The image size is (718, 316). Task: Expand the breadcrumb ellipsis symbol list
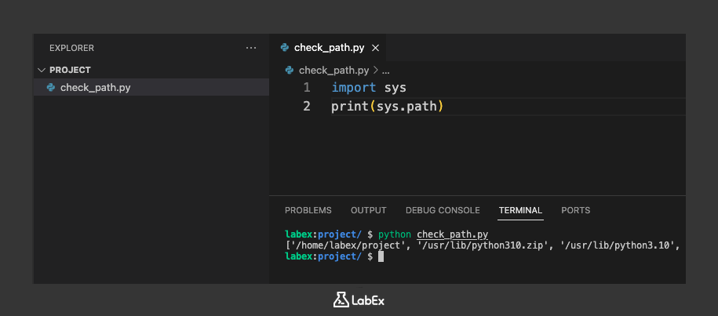385,70
